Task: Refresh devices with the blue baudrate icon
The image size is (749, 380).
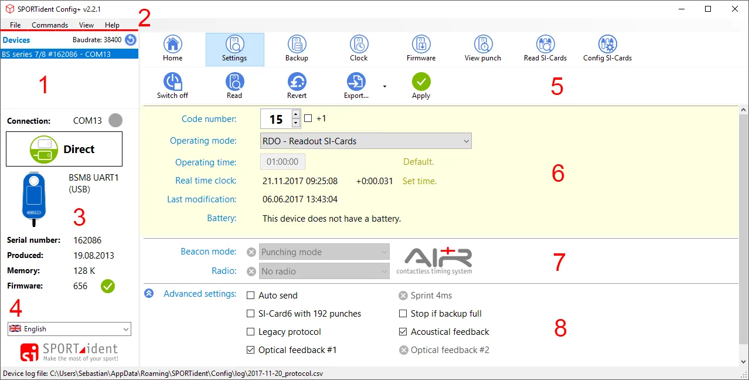Action: click(131, 40)
